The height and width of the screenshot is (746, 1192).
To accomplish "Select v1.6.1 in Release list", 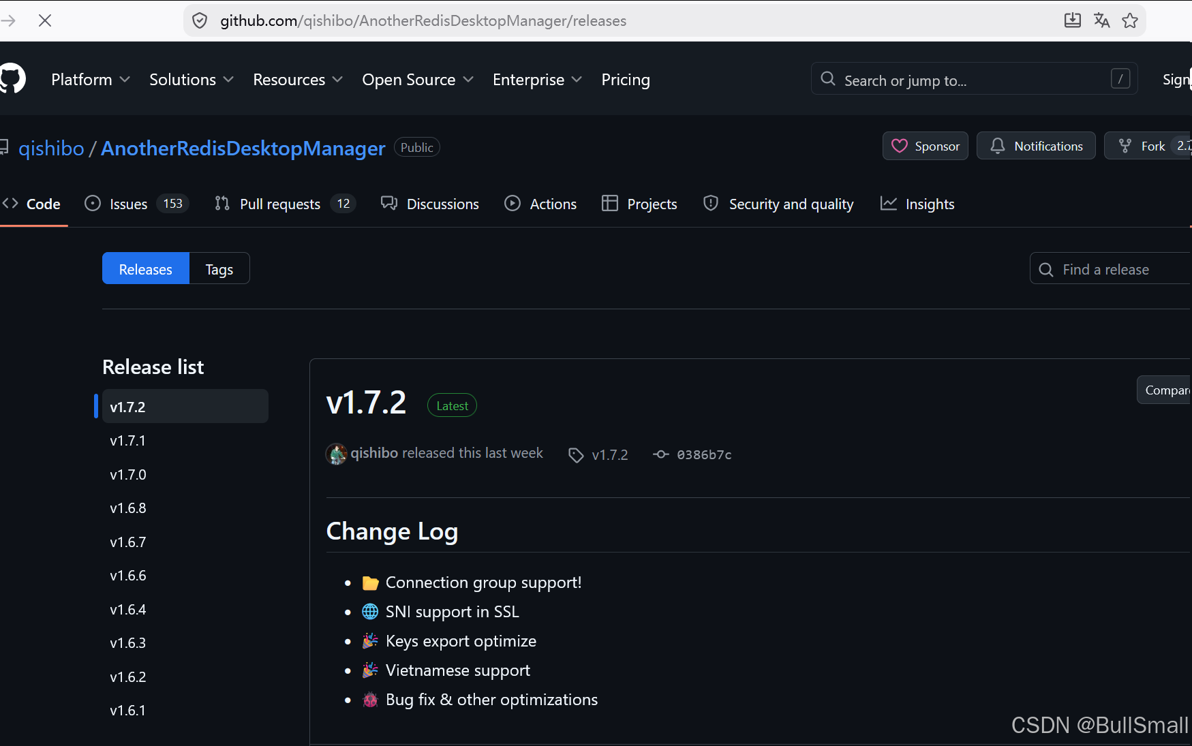I will pyautogui.click(x=185, y=711).
